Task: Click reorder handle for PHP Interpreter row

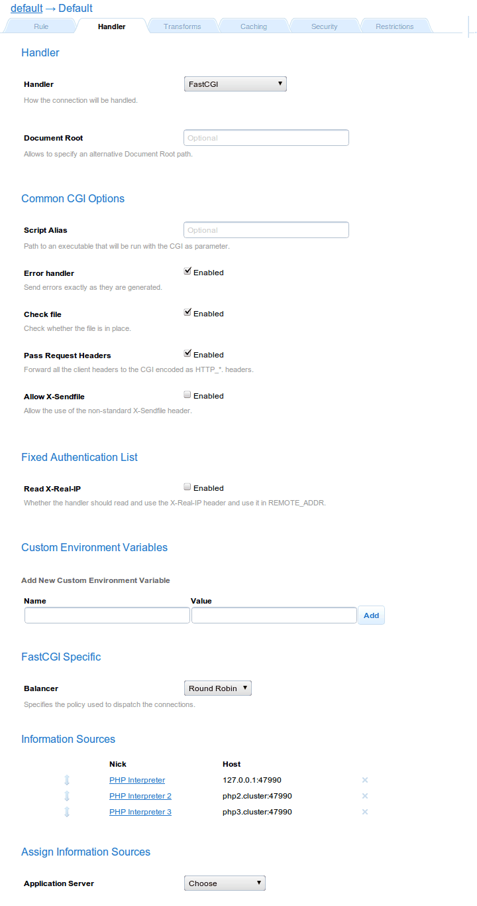Action: [67, 780]
